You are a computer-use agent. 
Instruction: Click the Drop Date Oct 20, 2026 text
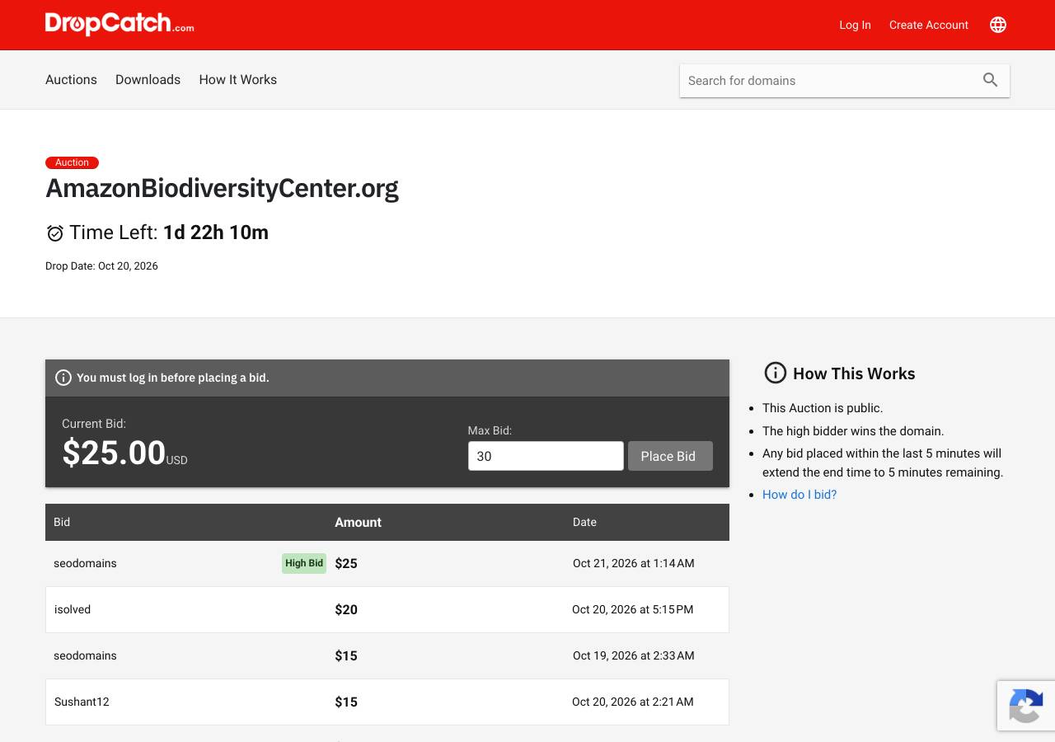coord(101,266)
